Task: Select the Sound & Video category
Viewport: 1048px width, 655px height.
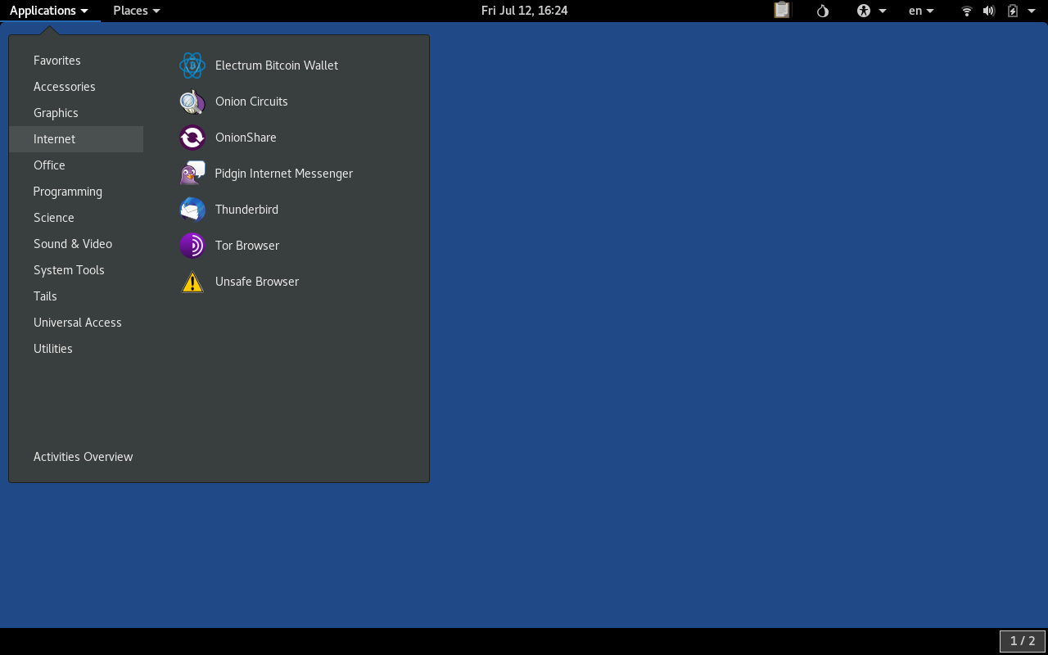Action: (76, 244)
